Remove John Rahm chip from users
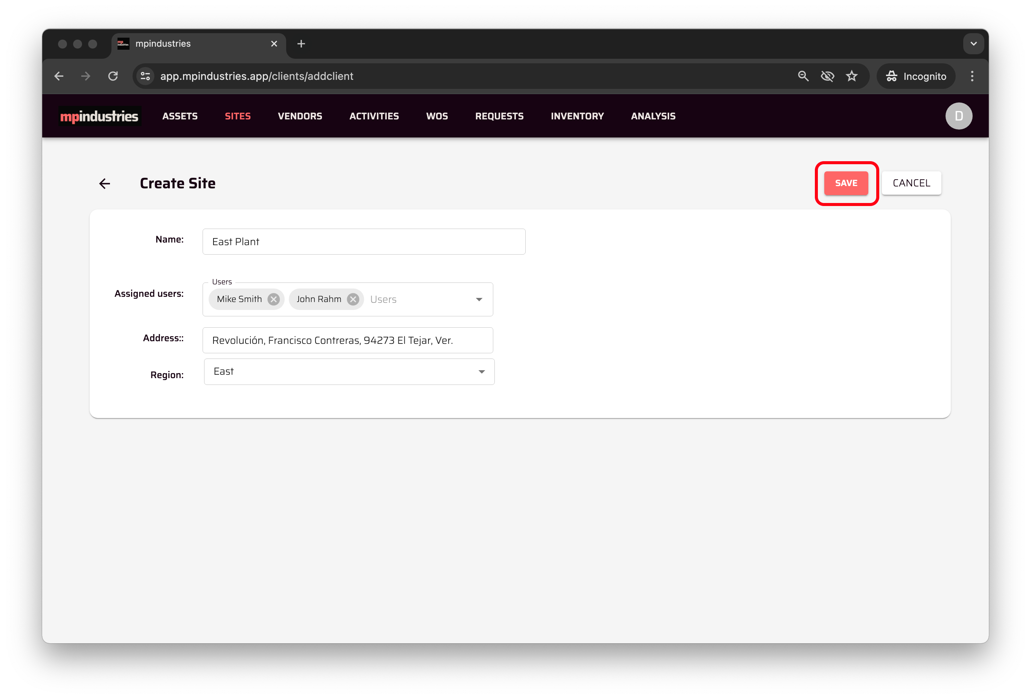Viewport: 1031px width, 699px height. 353,299
